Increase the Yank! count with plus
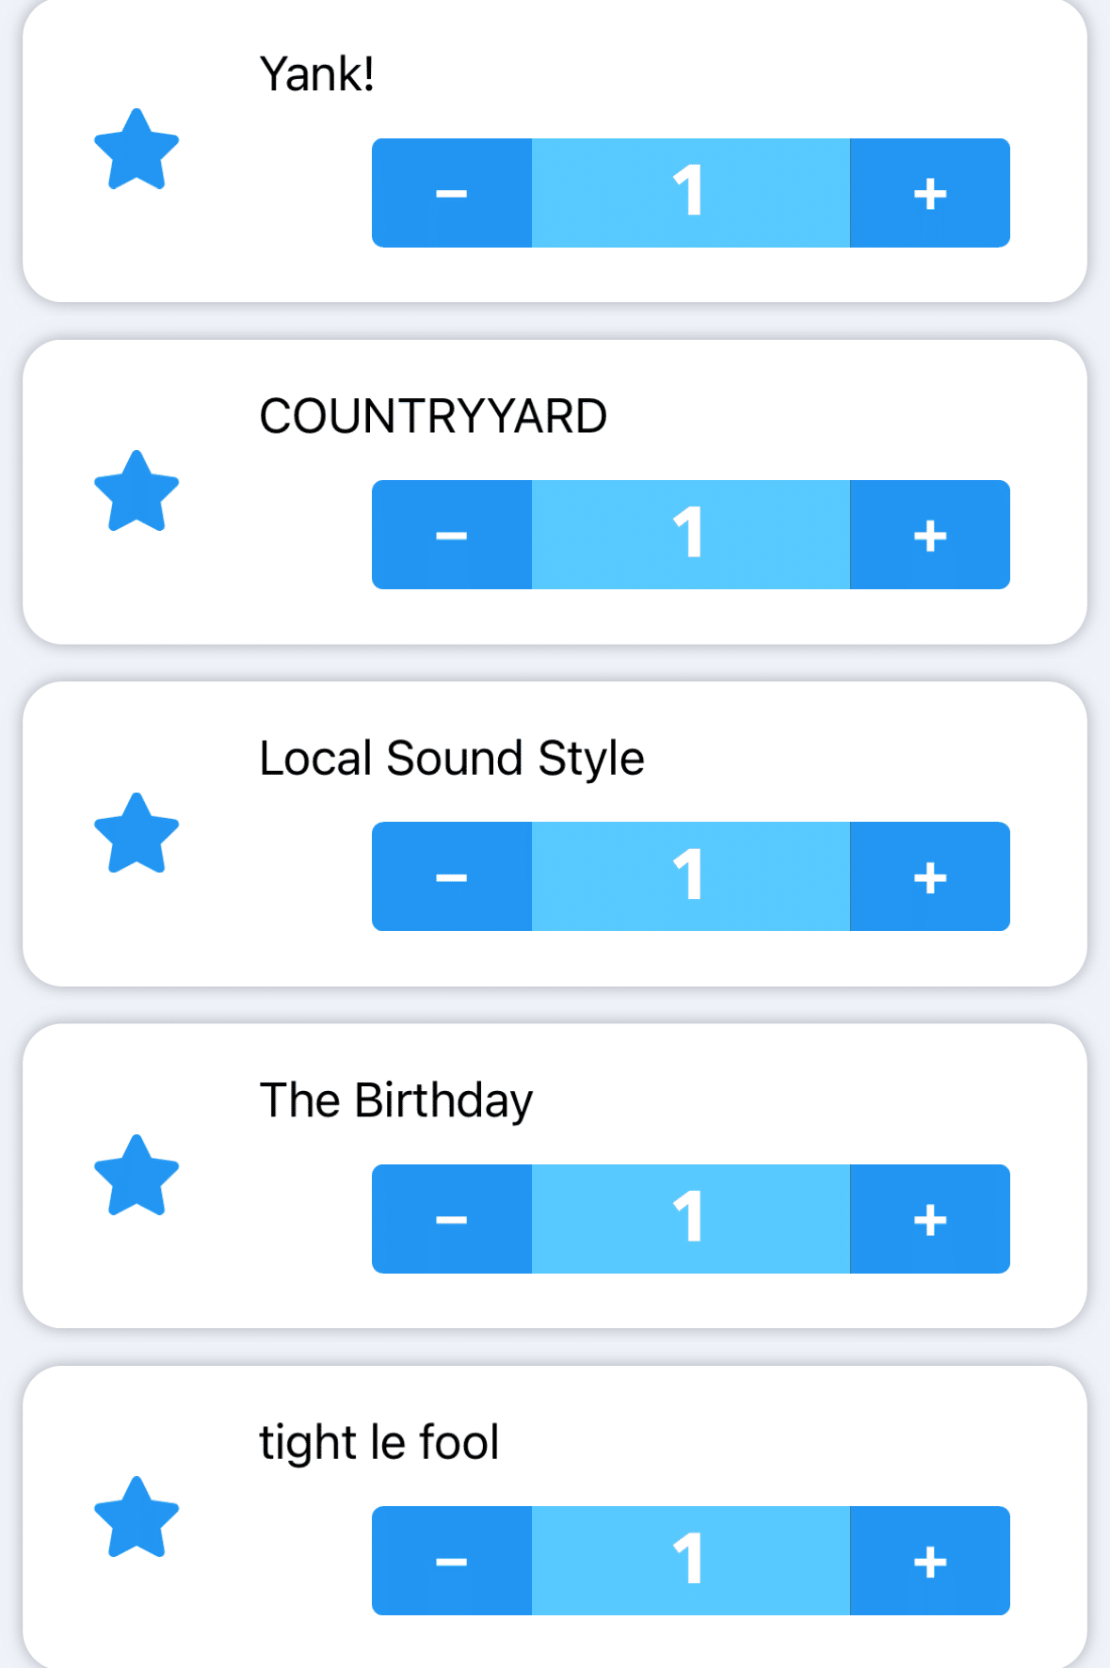The height and width of the screenshot is (1668, 1110). pyautogui.click(x=929, y=193)
